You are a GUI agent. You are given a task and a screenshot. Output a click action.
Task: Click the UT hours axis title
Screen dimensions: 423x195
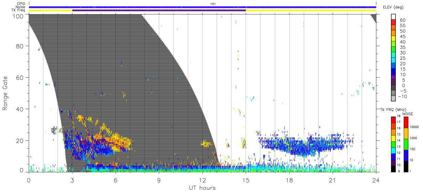pos(202,188)
